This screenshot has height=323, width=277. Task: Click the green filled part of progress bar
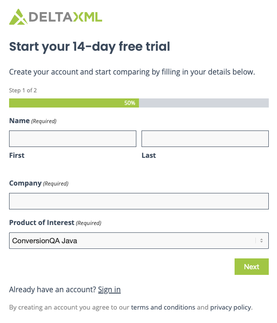(65, 103)
